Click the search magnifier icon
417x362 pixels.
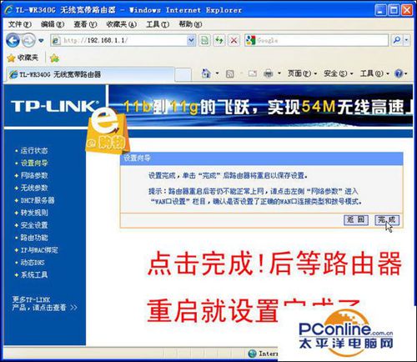click(397, 41)
